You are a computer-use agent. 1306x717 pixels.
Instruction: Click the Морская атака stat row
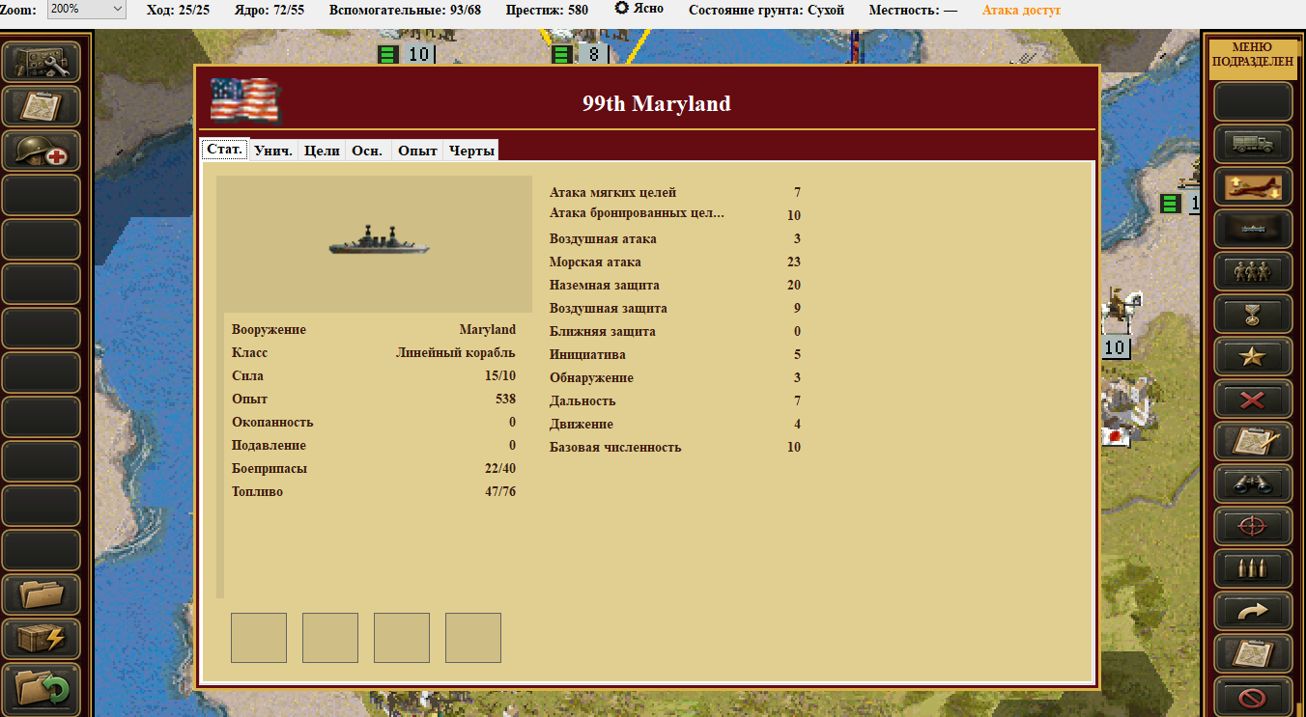tap(675, 262)
